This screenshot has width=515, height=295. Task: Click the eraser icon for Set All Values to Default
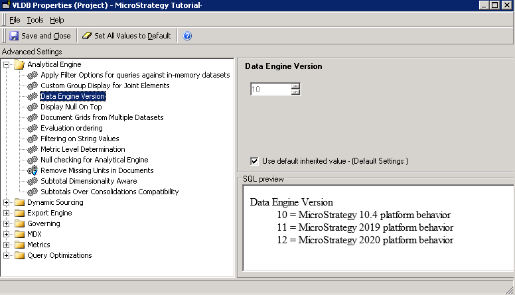point(87,36)
